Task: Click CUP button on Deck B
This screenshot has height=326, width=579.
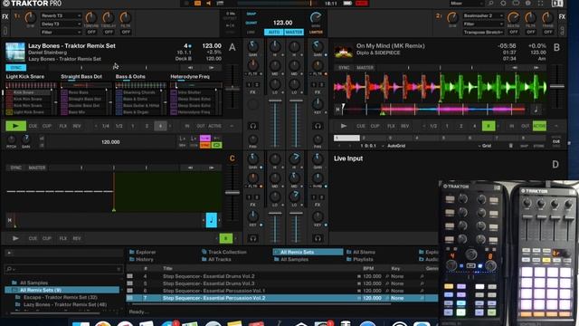Action: click(375, 126)
